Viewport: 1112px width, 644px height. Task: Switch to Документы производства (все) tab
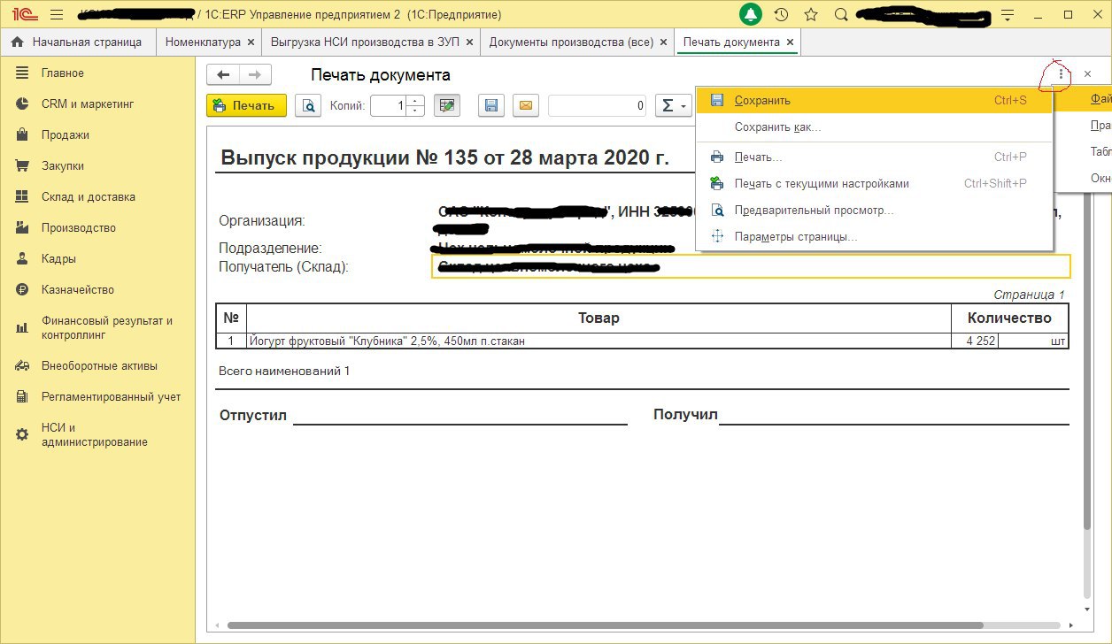tap(571, 42)
